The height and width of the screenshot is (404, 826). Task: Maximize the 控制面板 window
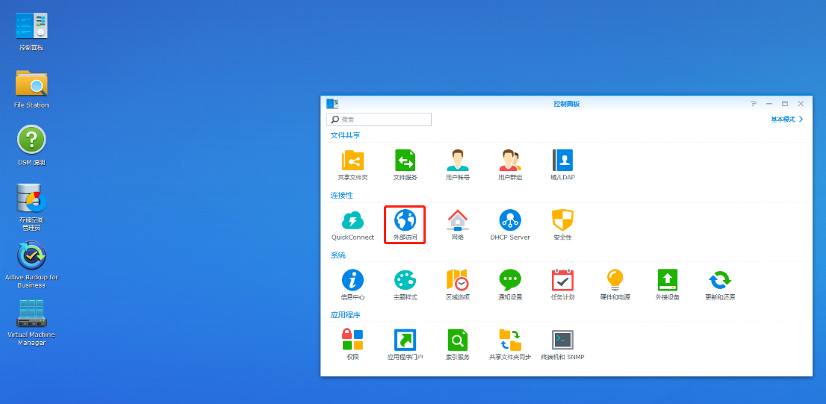tap(785, 104)
